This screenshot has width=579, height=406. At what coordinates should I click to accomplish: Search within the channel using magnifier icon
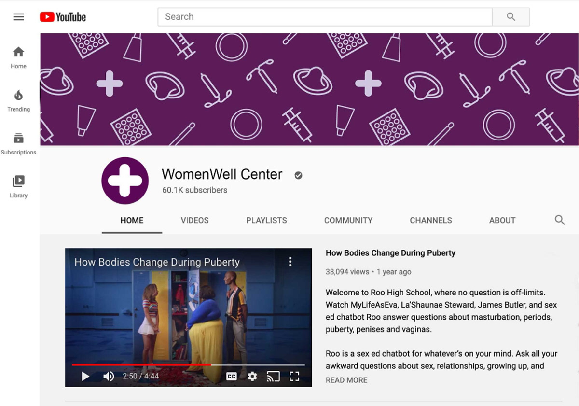560,220
